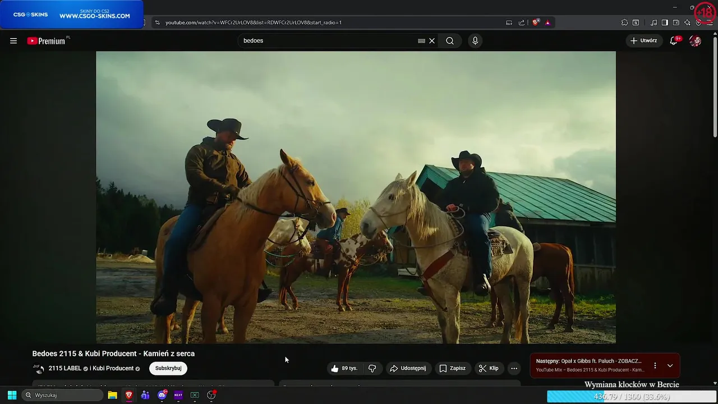Open the site settings icon in address bar
The image size is (718, 404).
tap(157, 22)
